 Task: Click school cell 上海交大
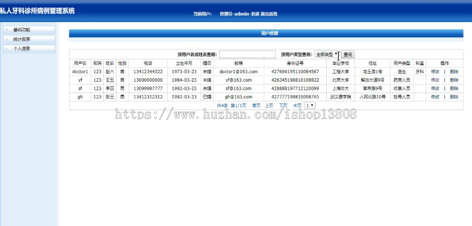point(340,89)
